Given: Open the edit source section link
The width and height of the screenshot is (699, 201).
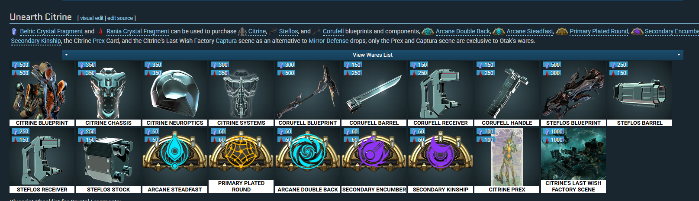Looking at the screenshot, I should (120, 18).
